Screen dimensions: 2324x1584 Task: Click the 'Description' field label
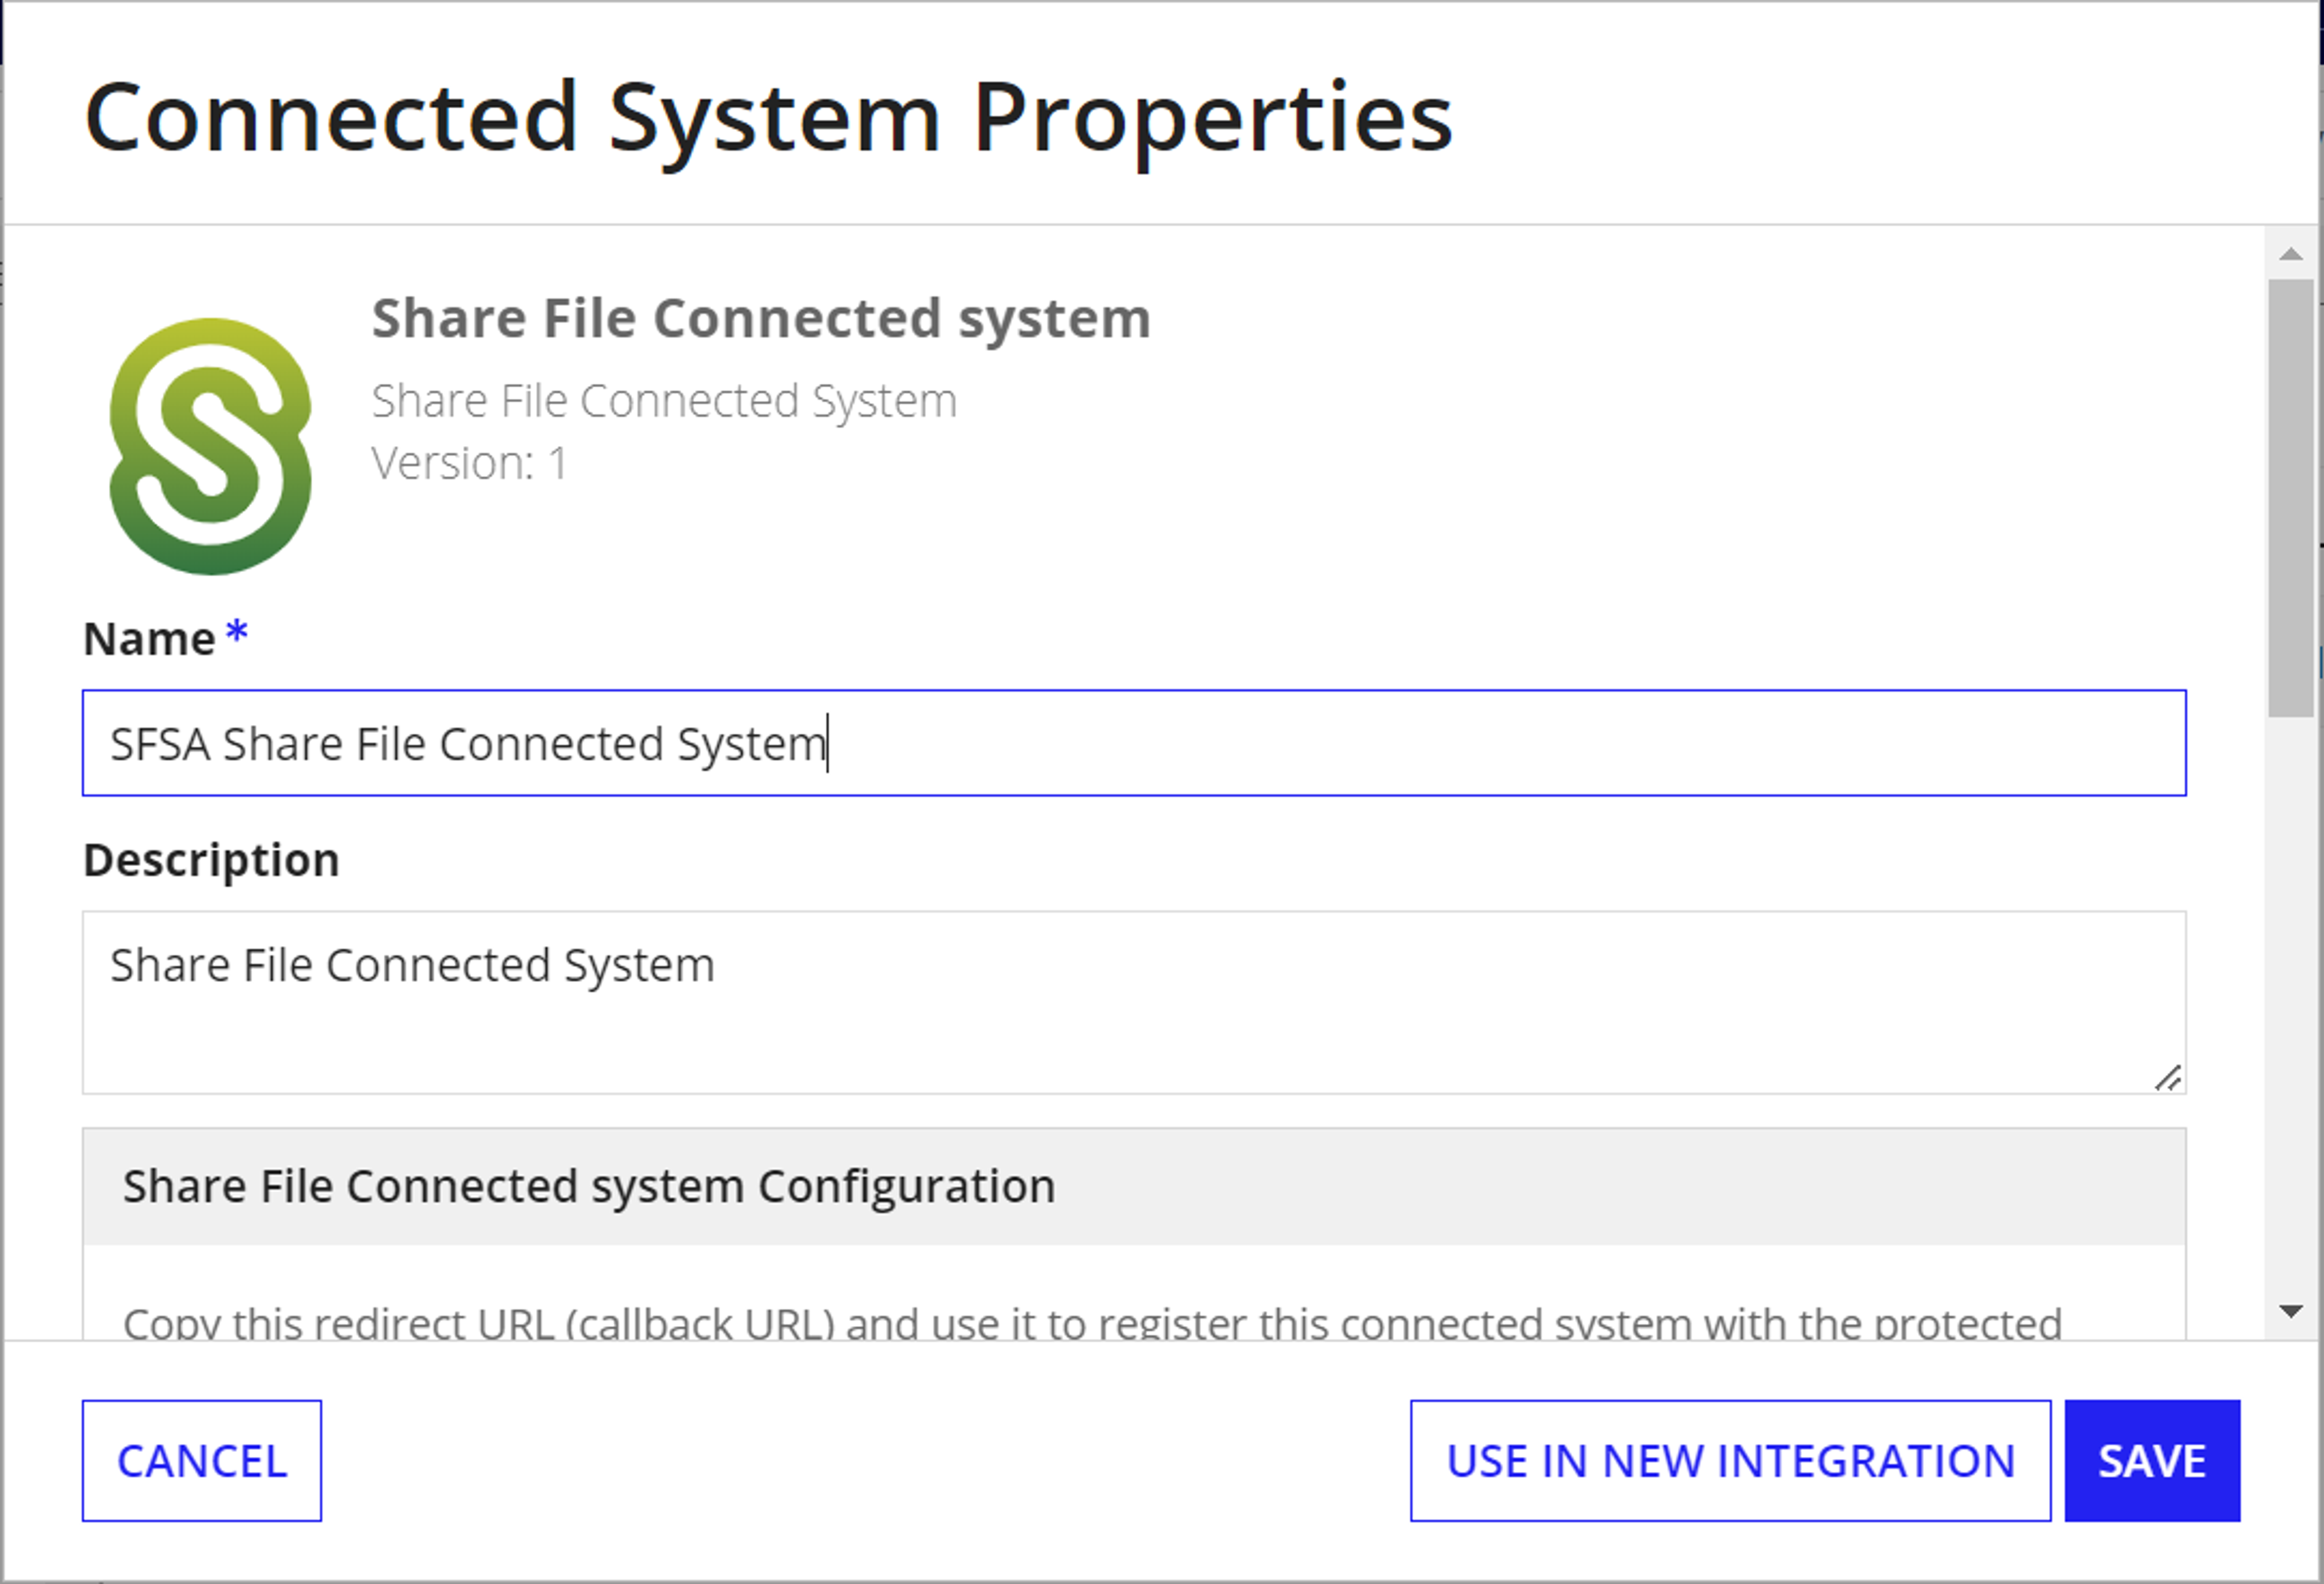click(x=211, y=860)
